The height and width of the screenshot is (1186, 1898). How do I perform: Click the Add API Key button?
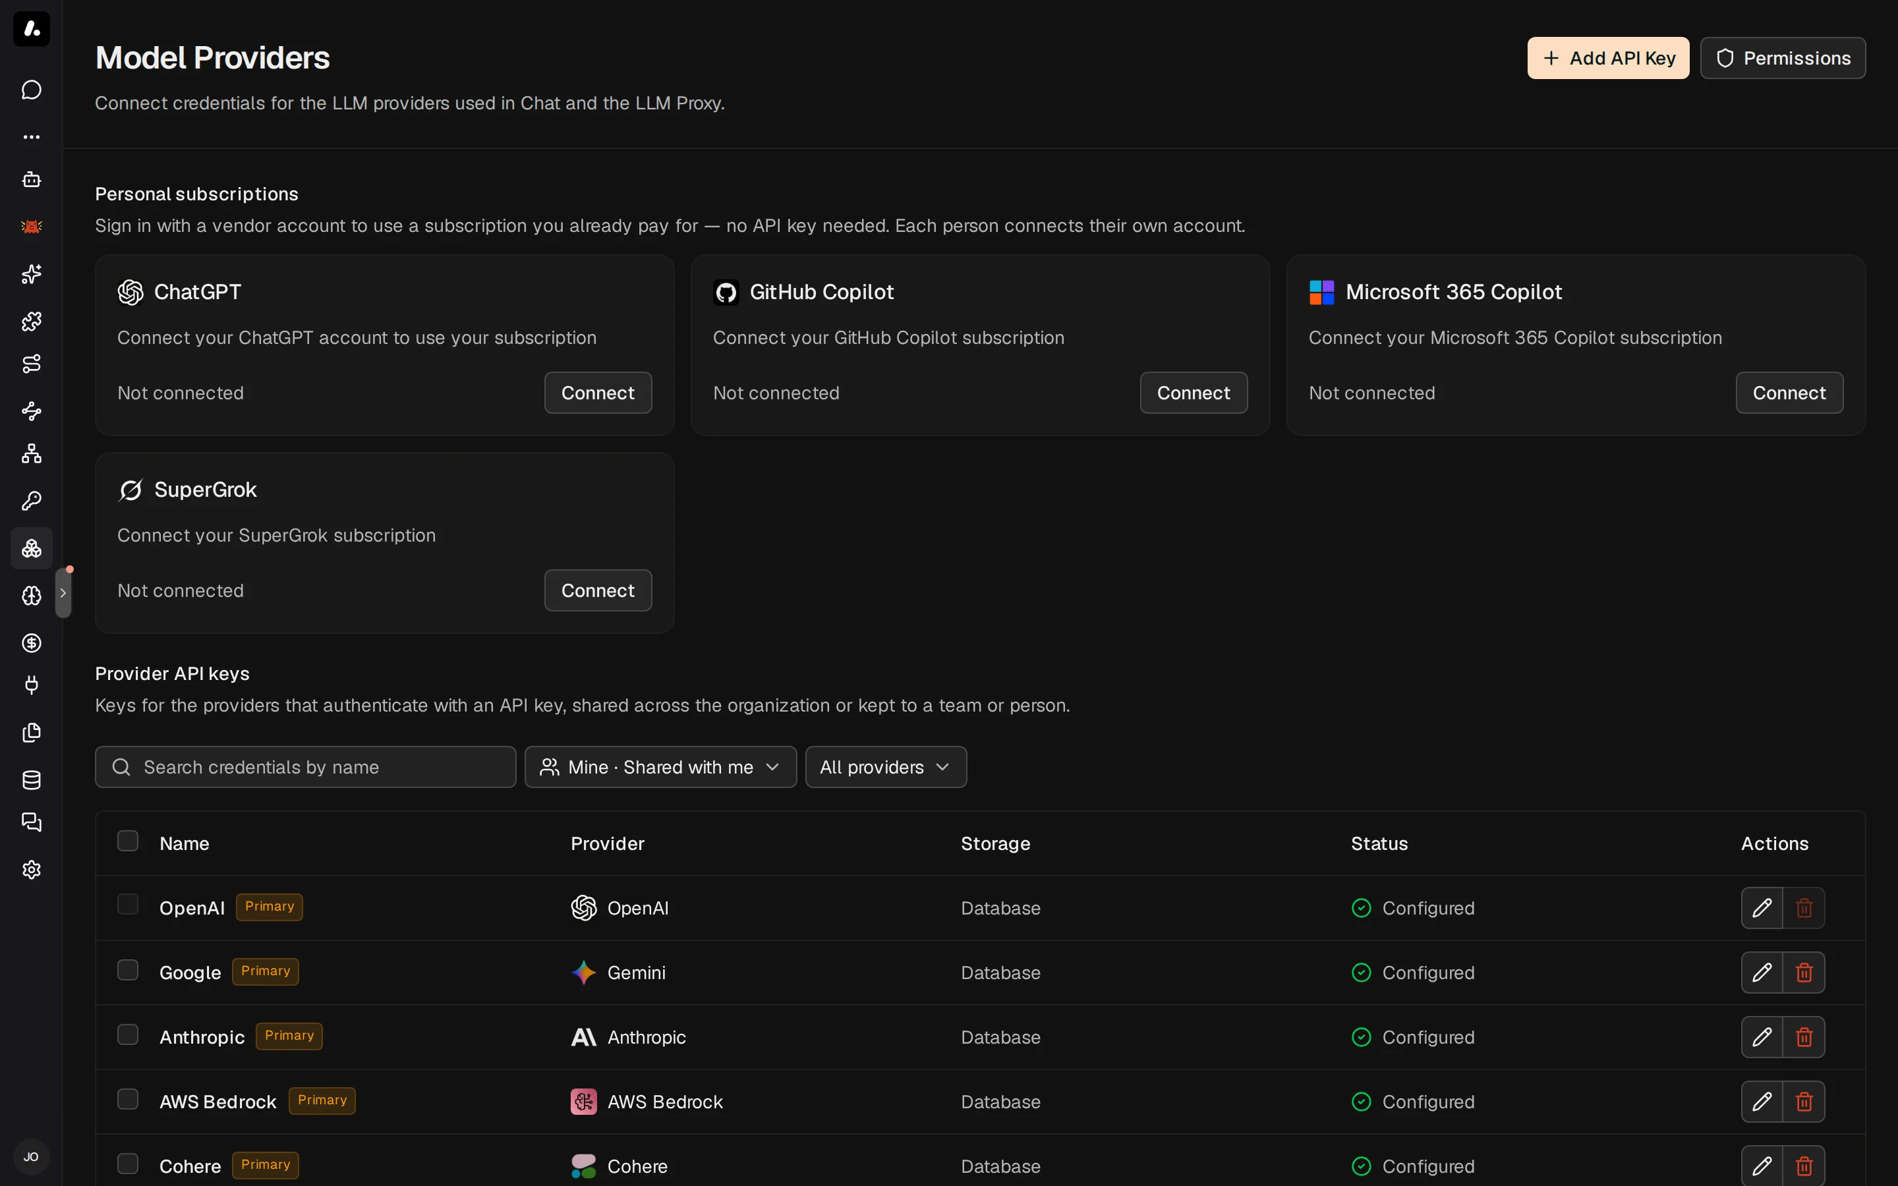pyautogui.click(x=1608, y=58)
